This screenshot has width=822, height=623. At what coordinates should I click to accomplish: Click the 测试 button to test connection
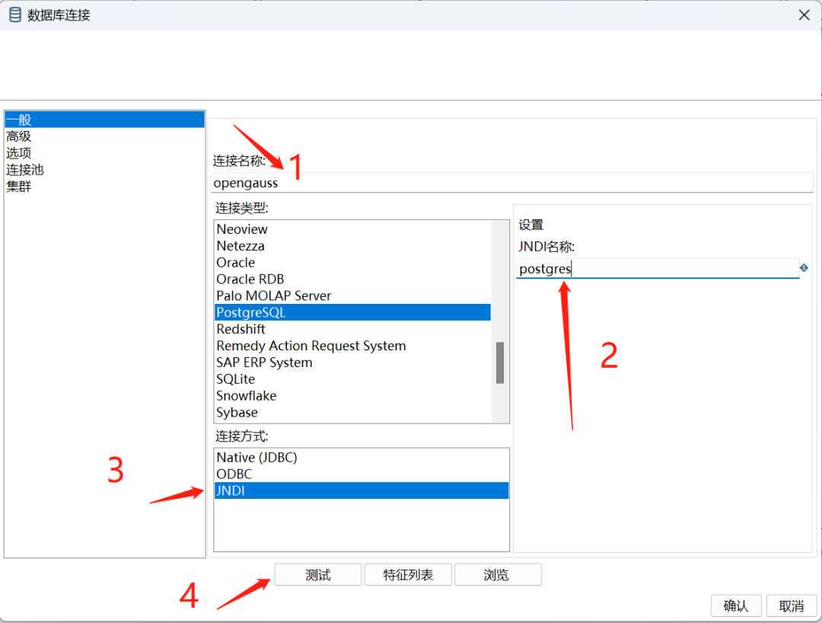click(x=317, y=575)
